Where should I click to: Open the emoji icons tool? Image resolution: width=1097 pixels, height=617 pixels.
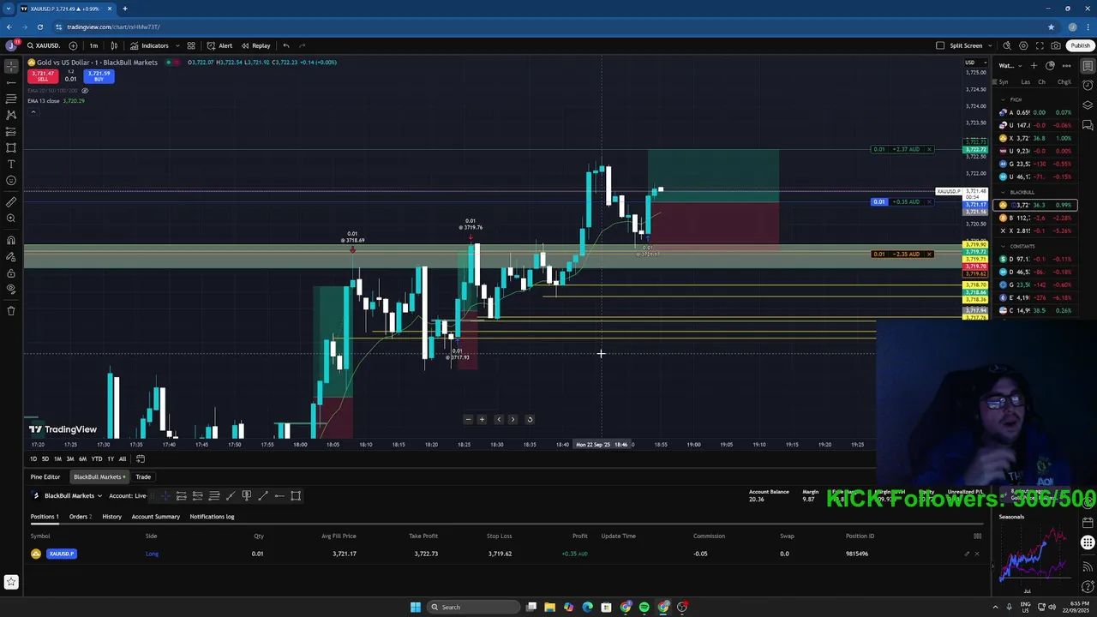[x=11, y=180]
